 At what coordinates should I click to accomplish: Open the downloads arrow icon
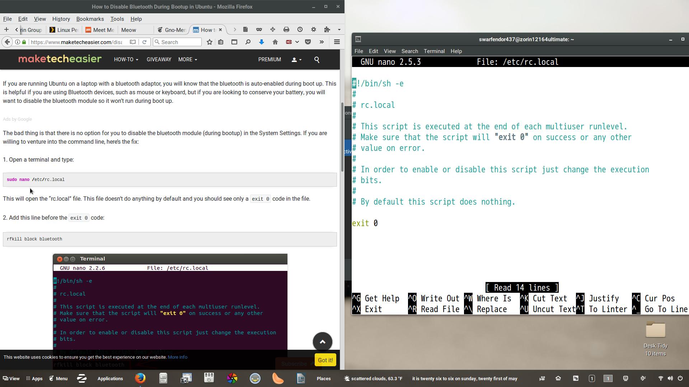262,42
